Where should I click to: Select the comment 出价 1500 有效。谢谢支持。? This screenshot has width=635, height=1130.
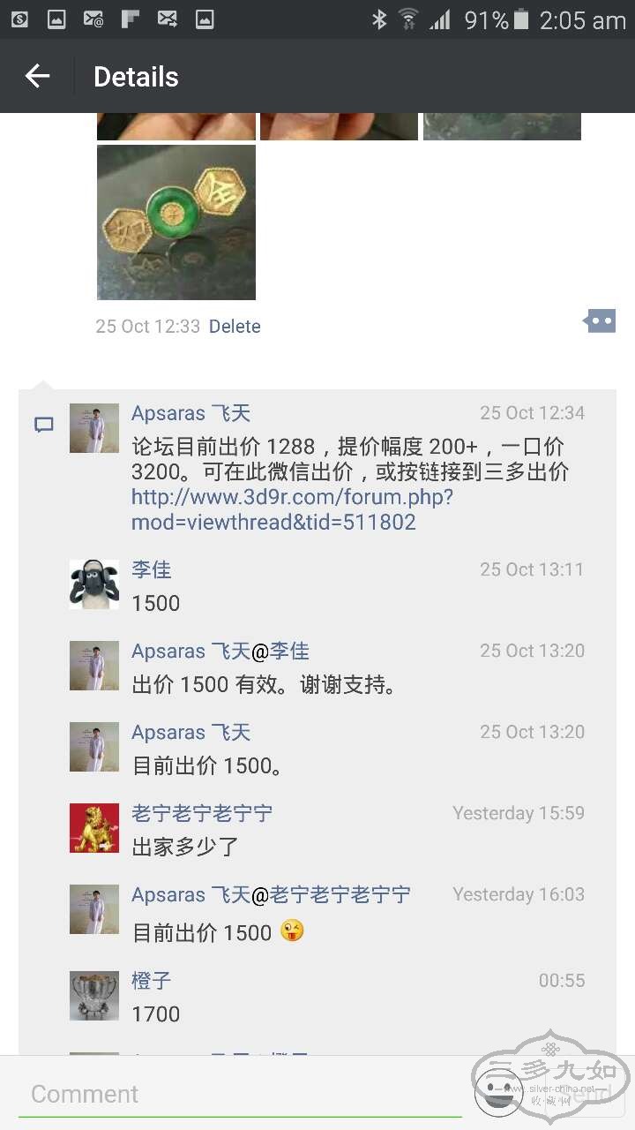tap(265, 684)
